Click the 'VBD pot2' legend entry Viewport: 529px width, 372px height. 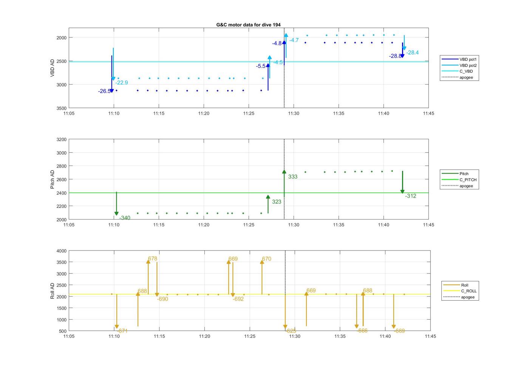coord(459,65)
